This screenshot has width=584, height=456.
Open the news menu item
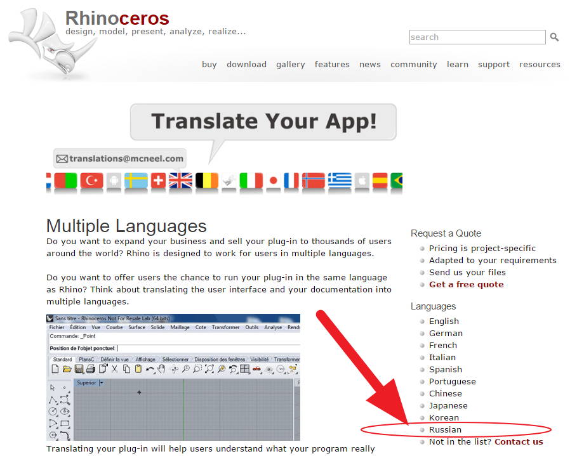click(x=370, y=65)
